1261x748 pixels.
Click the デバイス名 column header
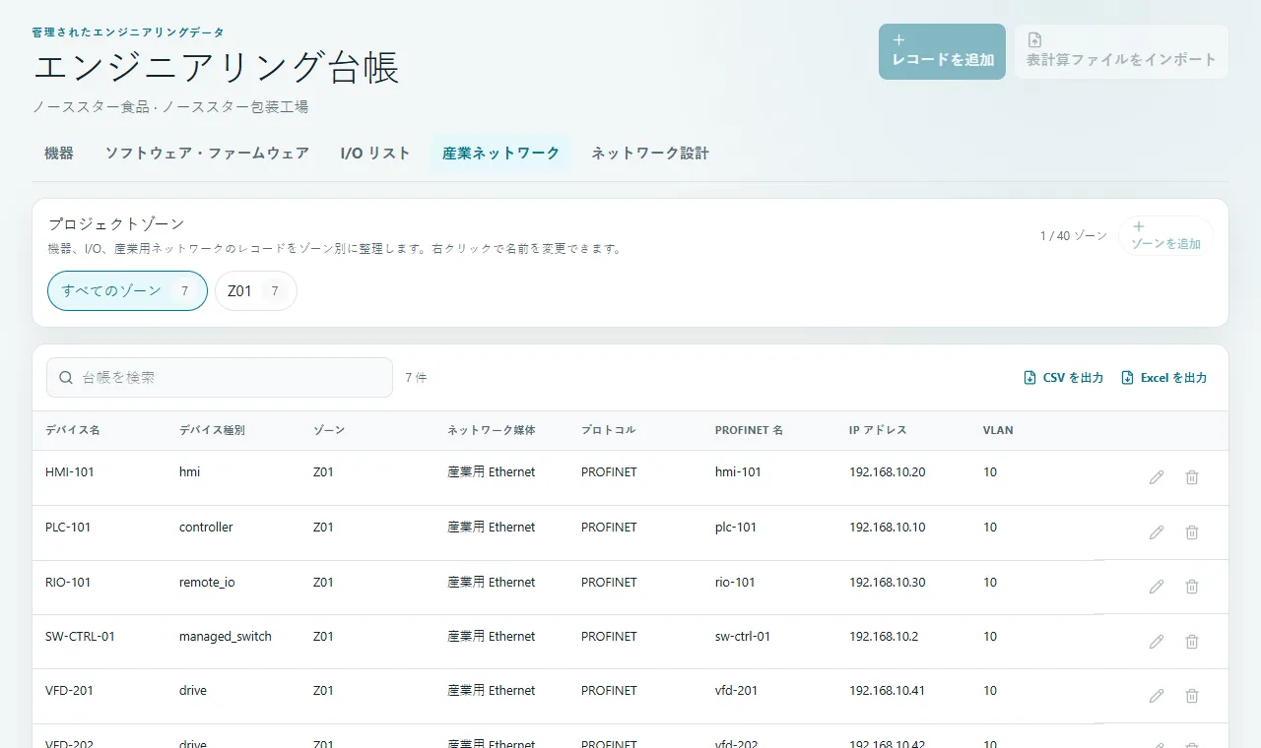(73, 430)
